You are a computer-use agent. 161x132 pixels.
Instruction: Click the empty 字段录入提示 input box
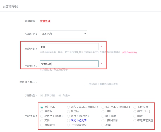pos(63,81)
